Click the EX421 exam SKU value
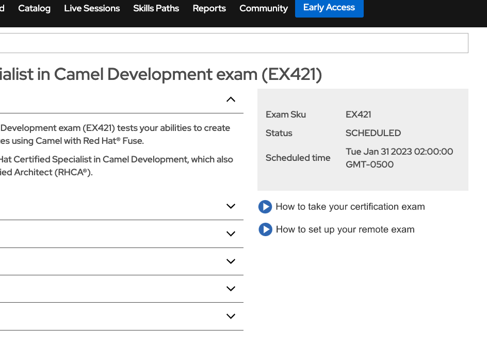 pos(358,114)
